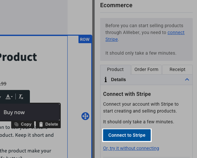Copy the Buy now button element
Viewport: 197px width, 158px height.
click(23, 124)
